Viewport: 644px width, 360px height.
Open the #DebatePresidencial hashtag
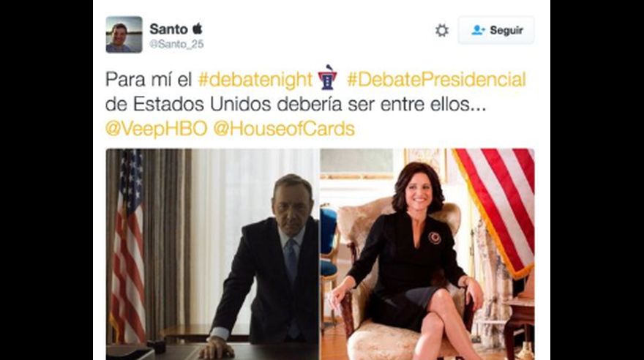click(x=436, y=80)
